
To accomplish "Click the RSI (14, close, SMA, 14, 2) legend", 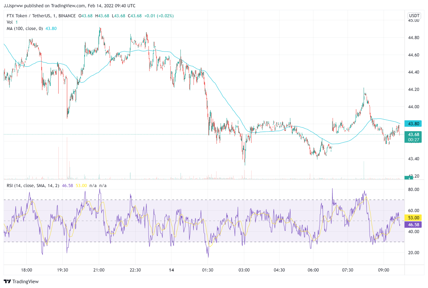I will [33, 186].
